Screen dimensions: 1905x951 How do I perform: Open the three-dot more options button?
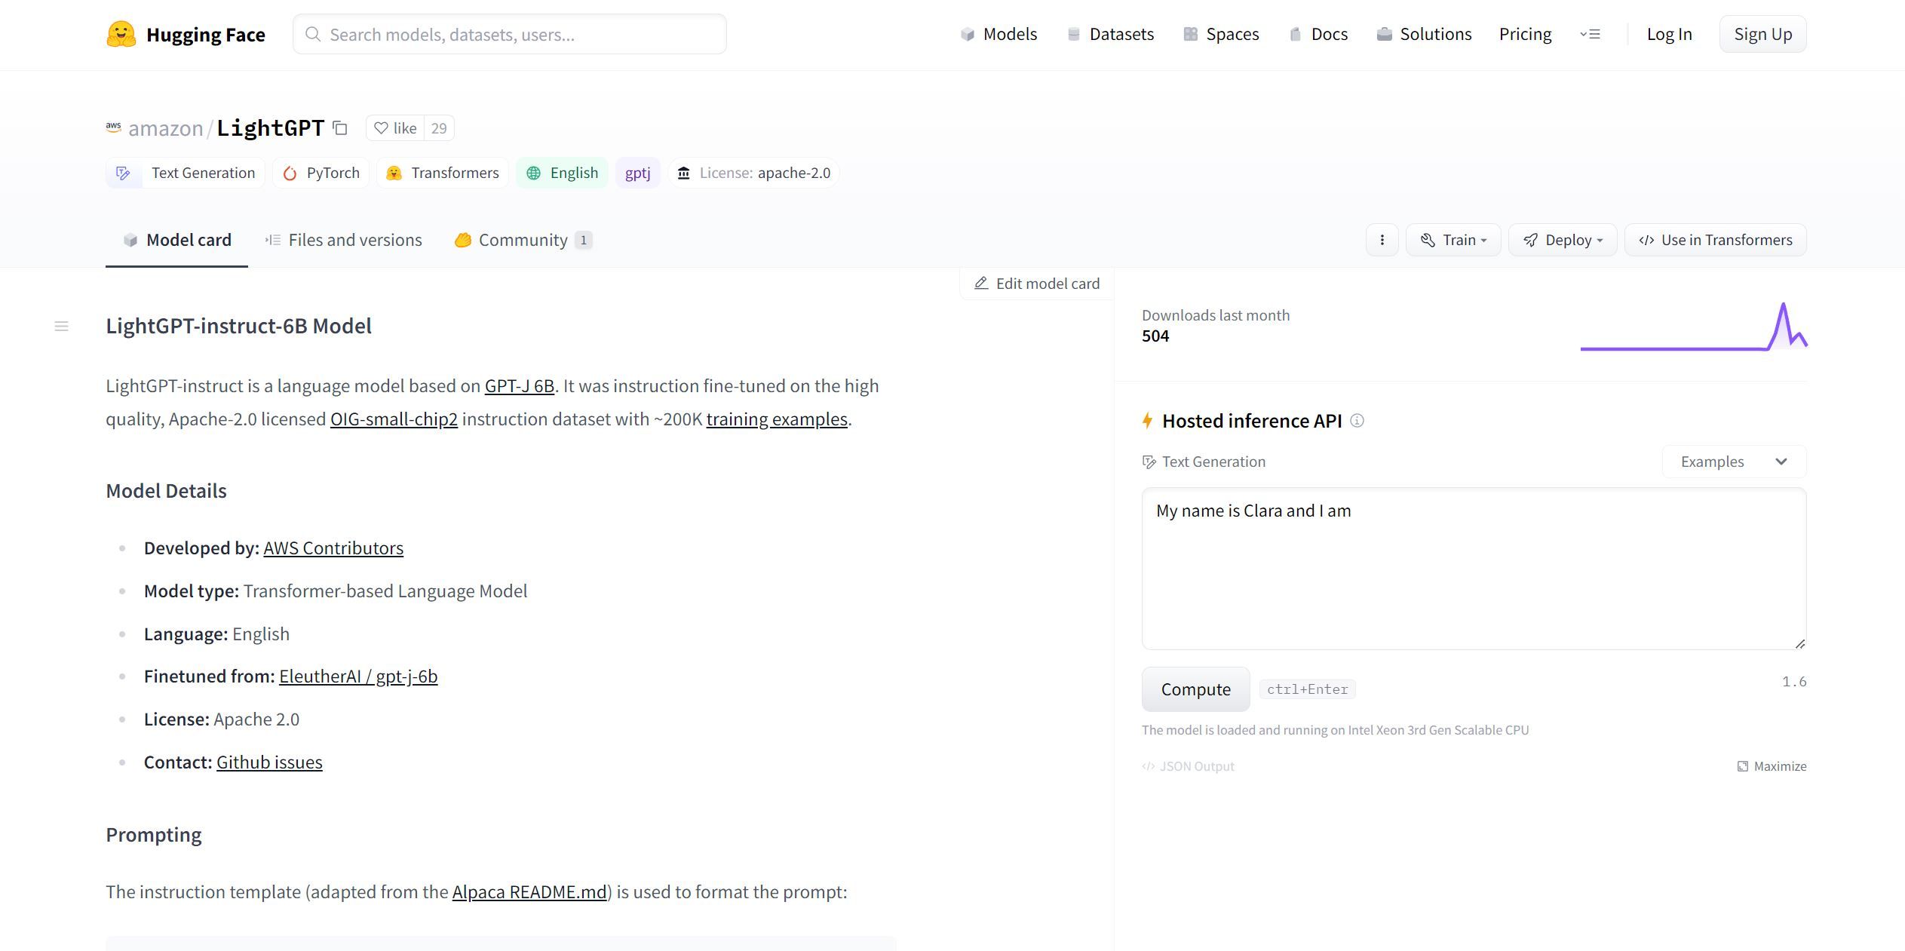[1382, 240]
